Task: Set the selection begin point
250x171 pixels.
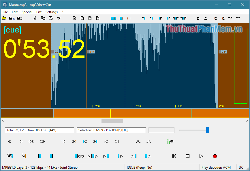Action: pyautogui.click(x=40, y=156)
